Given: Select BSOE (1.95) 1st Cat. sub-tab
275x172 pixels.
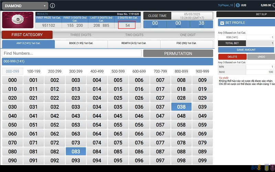Looking at the screenshot, I should (x=81, y=43).
